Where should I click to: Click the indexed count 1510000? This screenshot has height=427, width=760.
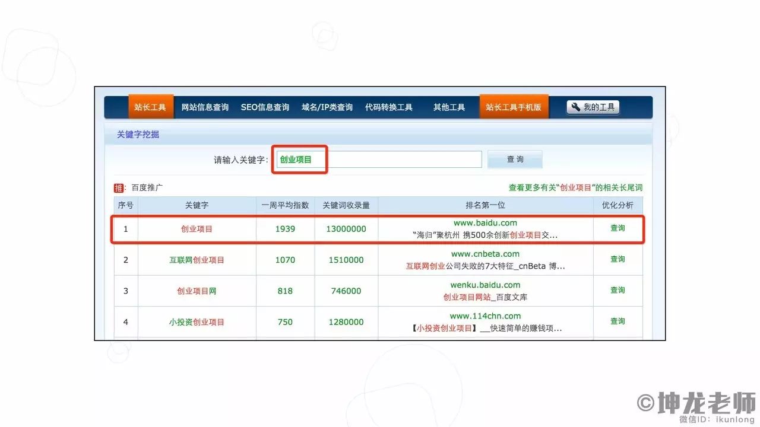[x=346, y=260]
